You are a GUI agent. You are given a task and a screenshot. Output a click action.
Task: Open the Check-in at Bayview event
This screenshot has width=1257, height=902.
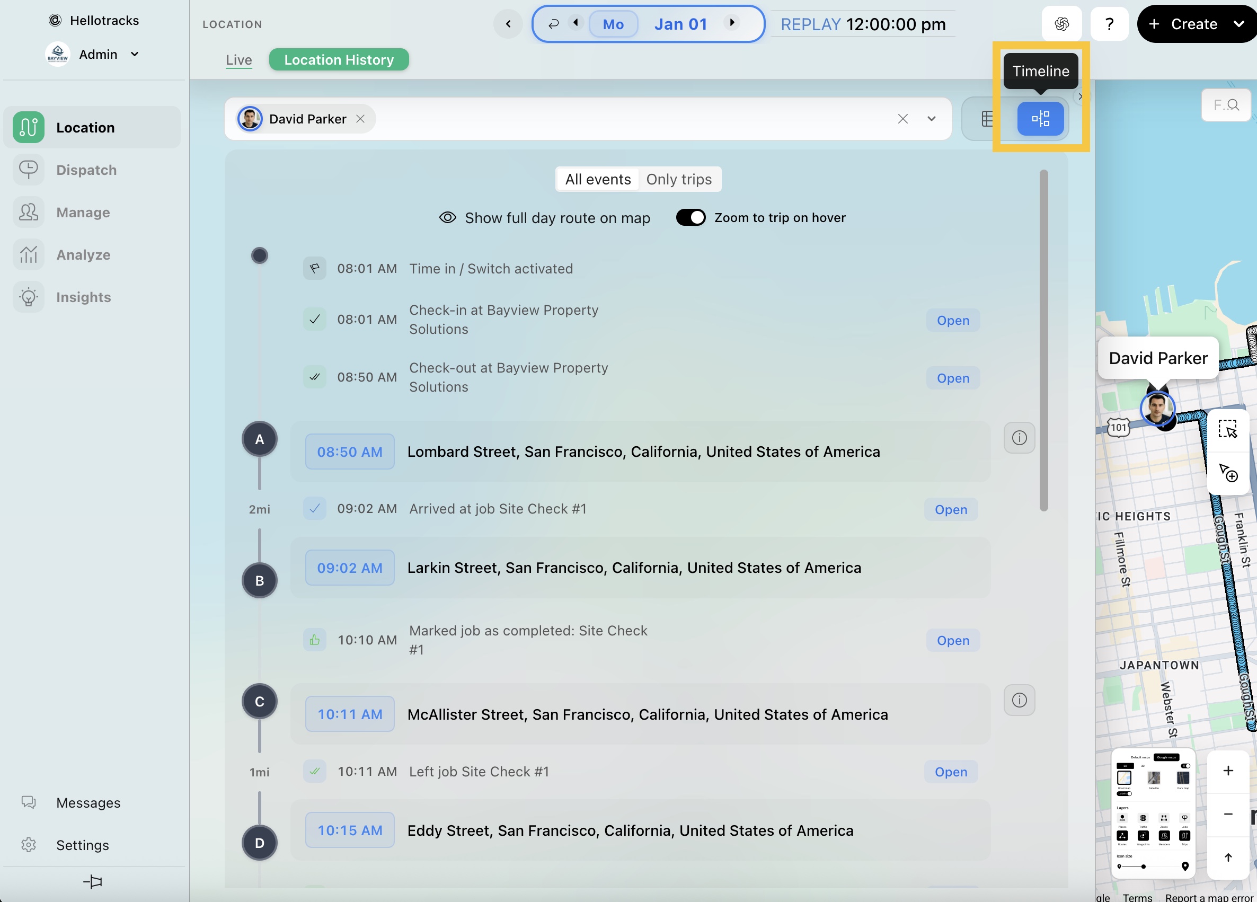coord(953,321)
